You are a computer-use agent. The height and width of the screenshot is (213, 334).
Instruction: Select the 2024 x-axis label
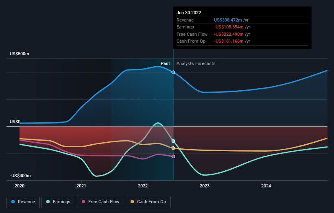tap(266, 186)
